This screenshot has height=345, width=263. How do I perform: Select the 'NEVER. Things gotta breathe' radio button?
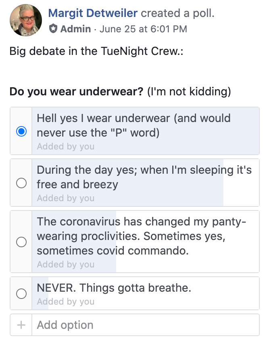click(x=21, y=294)
